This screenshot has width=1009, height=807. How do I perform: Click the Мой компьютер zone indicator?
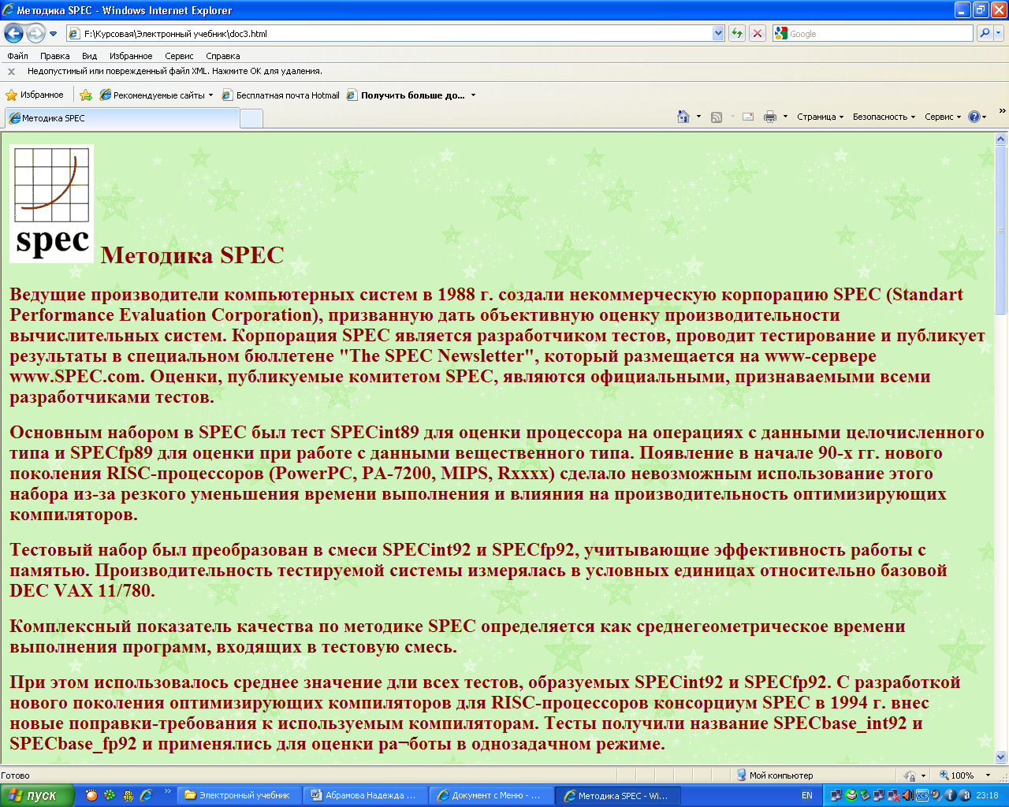tap(774, 775)
